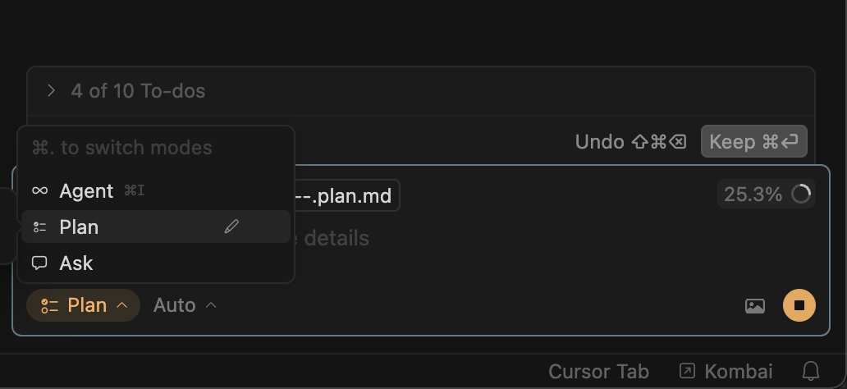The height and width of the screenshot is (389, 847).
Task: Open Kombai from the status bar
Action: coord(727,372)
